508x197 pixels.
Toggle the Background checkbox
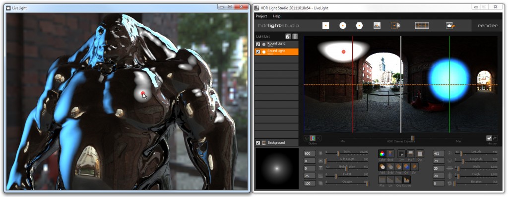tap(258, 142)
